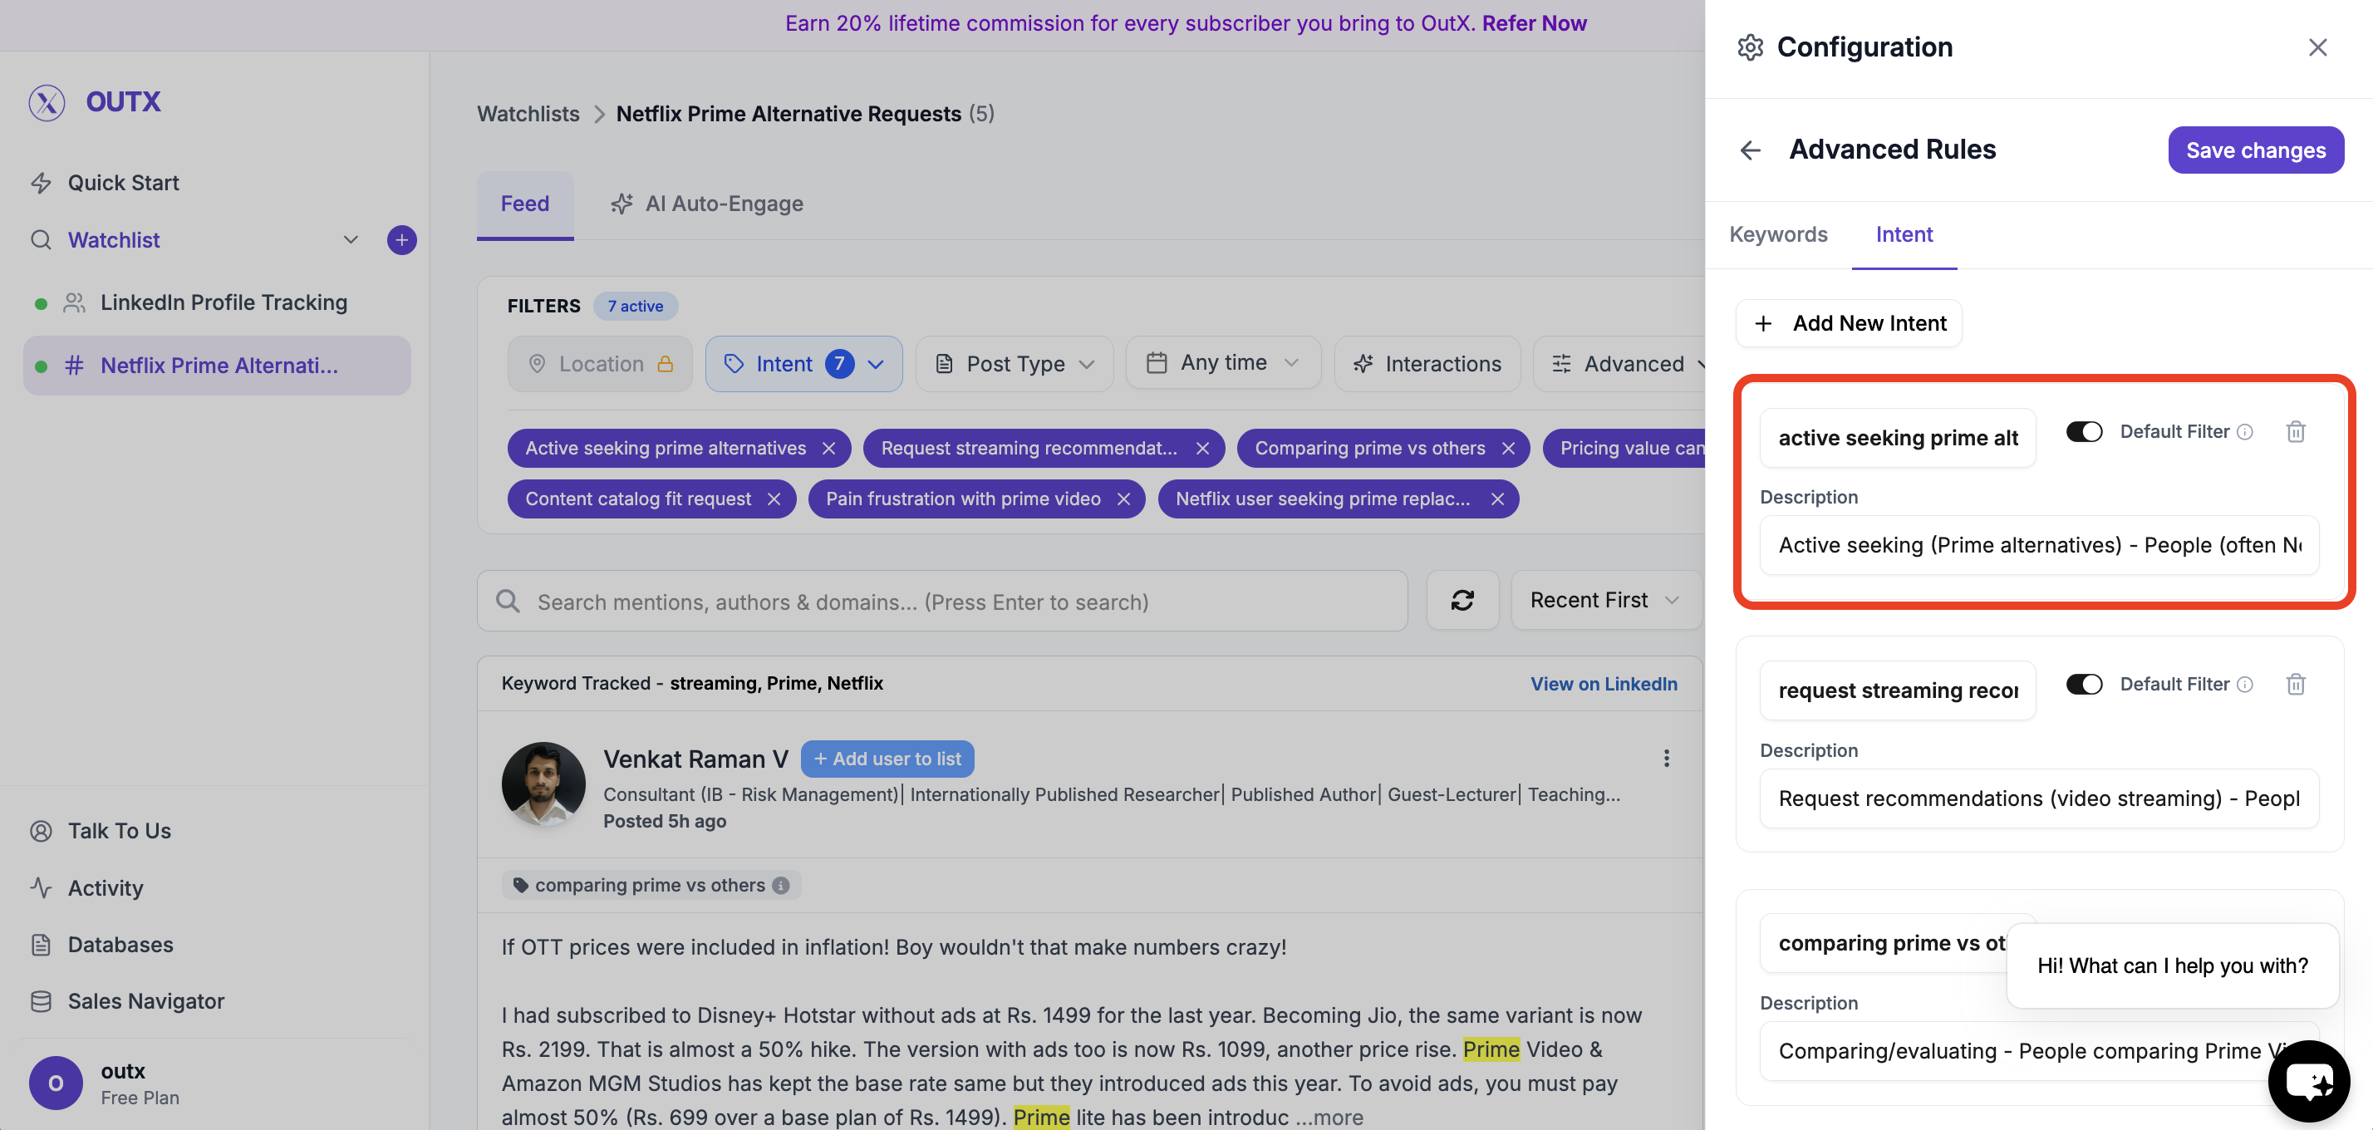
Task: Open the post on LinkedIn
Action: tap(1603, 683)
